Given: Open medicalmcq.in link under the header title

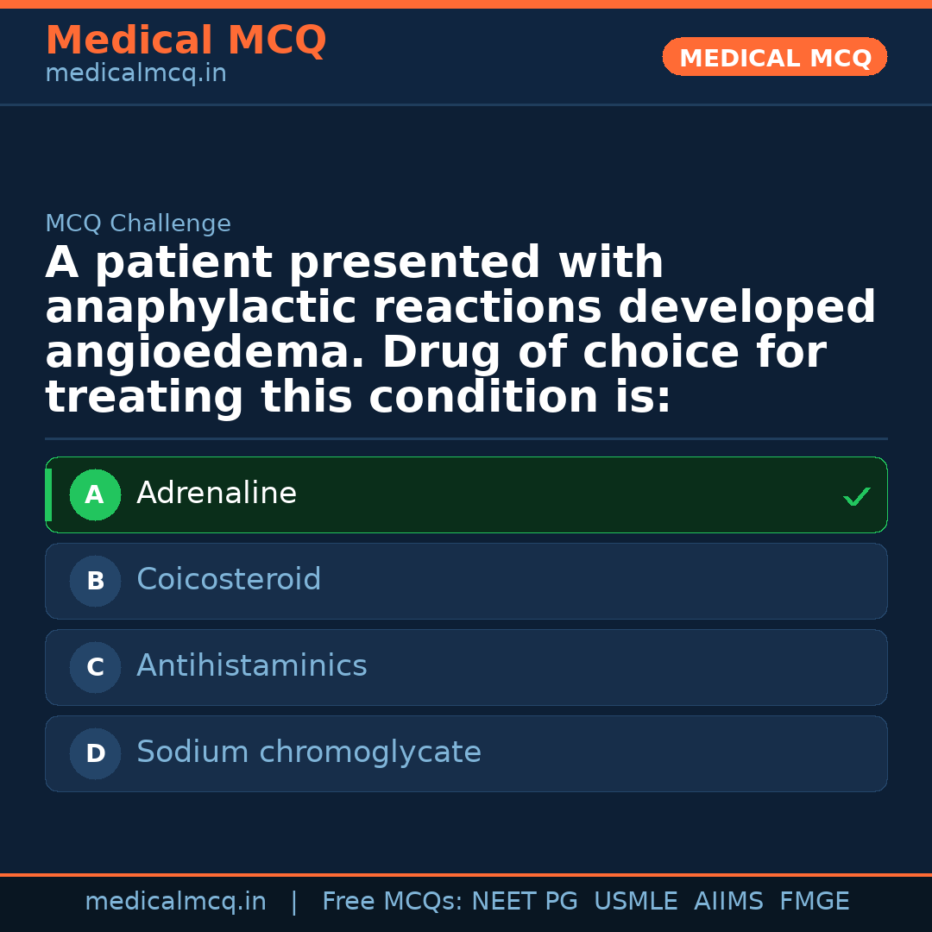Looking at the screenshot, I should pos(135,74).
